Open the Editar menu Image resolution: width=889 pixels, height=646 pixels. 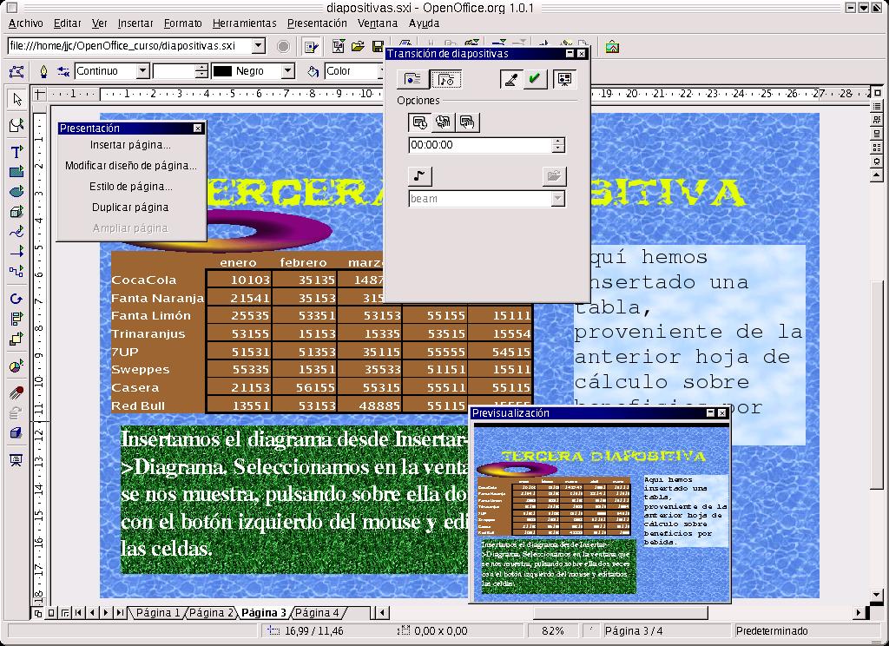coord(67,23)
